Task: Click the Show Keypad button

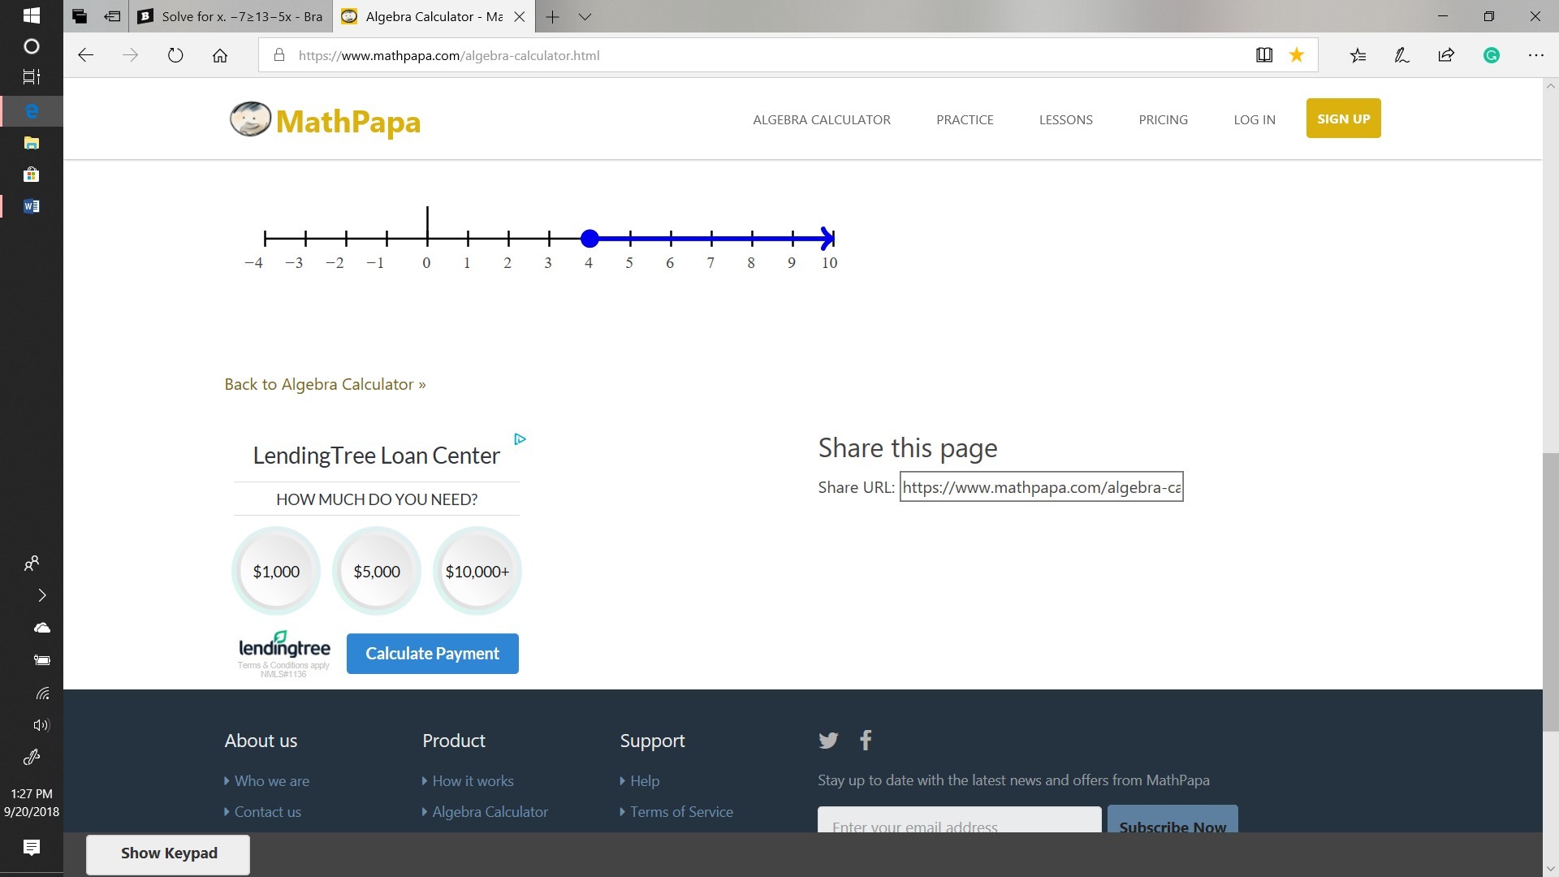Action: click(x=169, y=853)
